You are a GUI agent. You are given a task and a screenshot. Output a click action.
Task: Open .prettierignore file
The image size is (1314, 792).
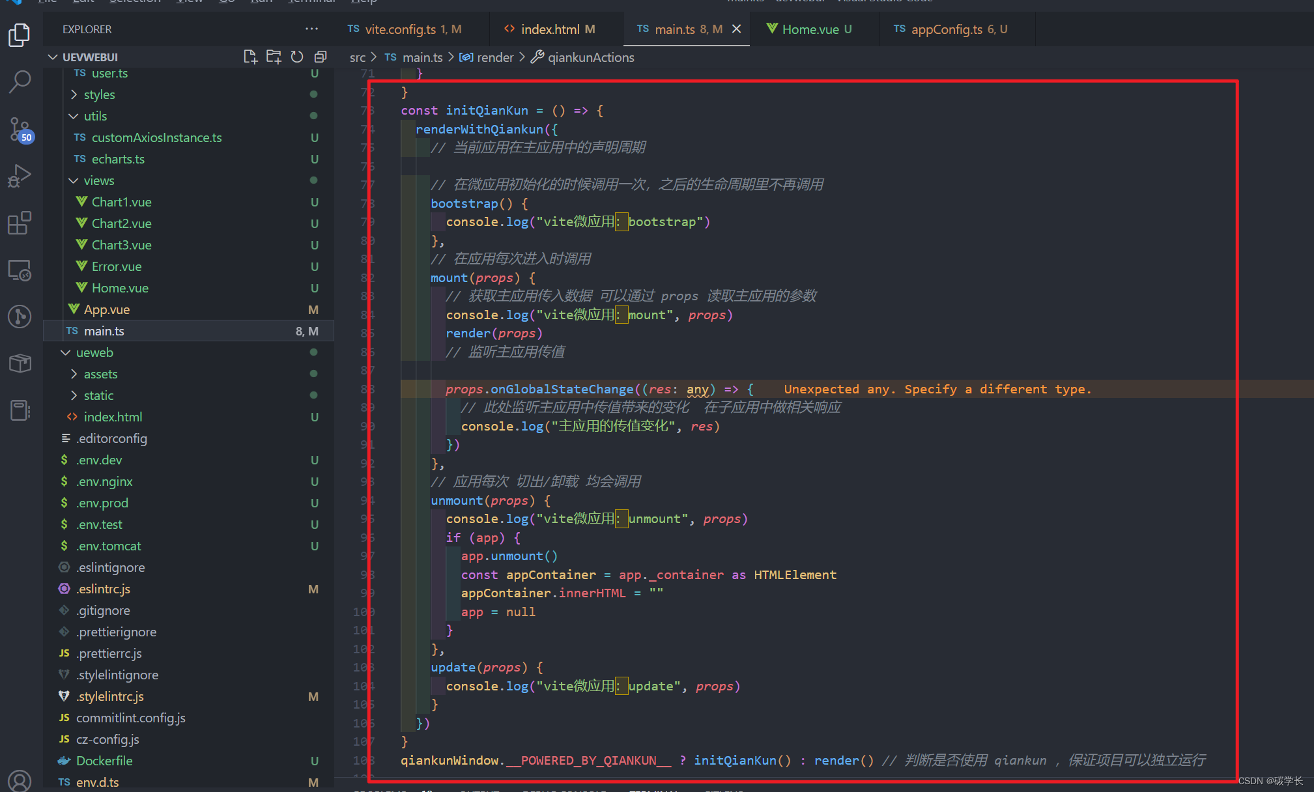tap(189, 632)
